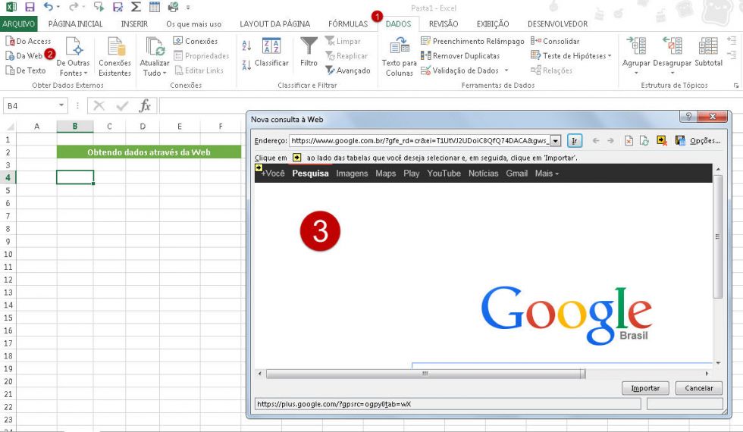The width and height of the screenshot is (743, 432).
Task: Click Undo arrow in quick access toolbar
Action: pyautogui.click(x=49, y=7)
